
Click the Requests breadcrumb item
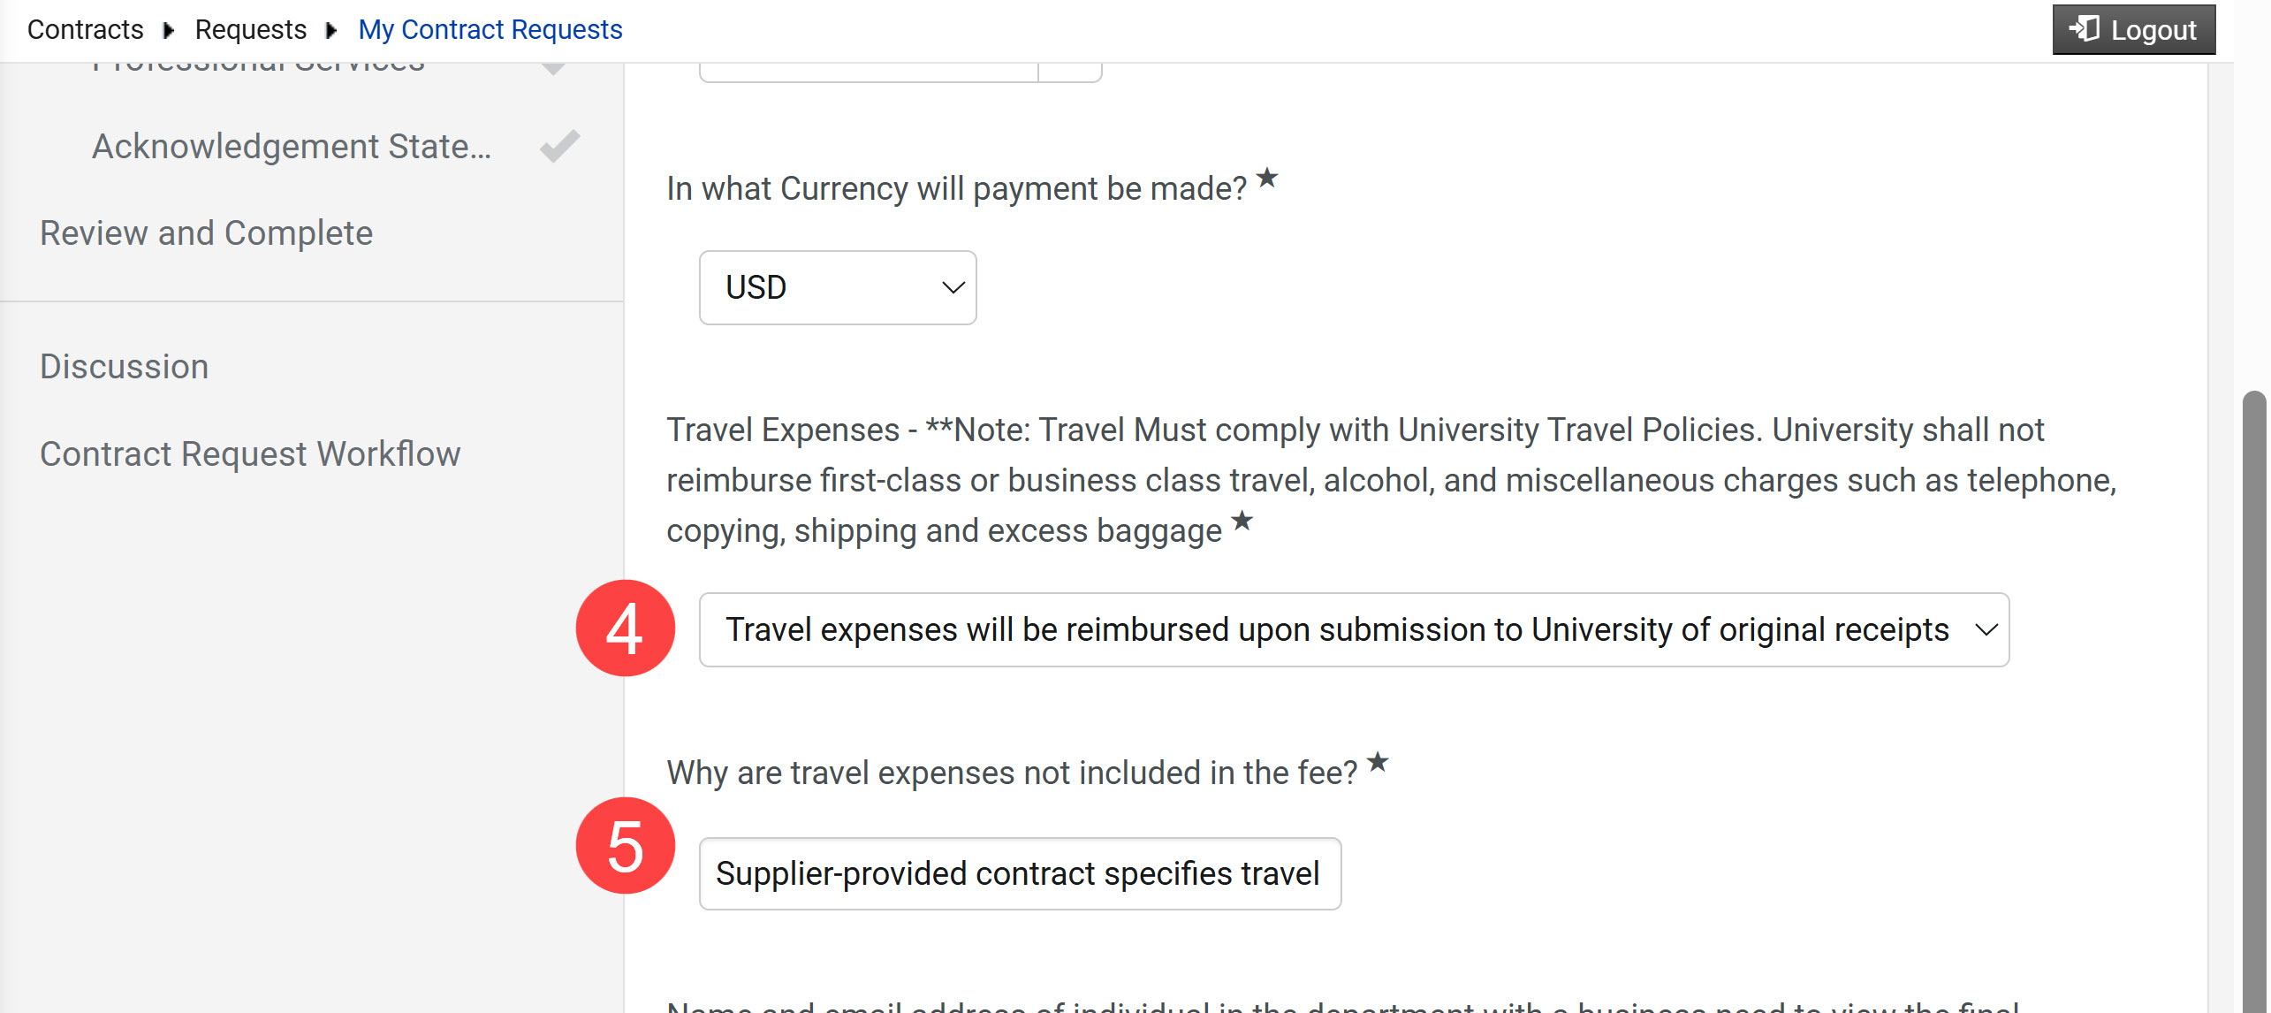251,29
